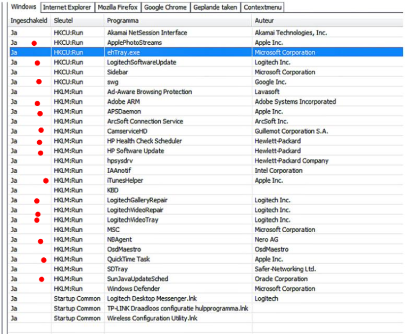The height and width of the screenshot is (334, 405).
Task: Select the LogitechVideoTray entry
Action: click(x=206, y=219)
